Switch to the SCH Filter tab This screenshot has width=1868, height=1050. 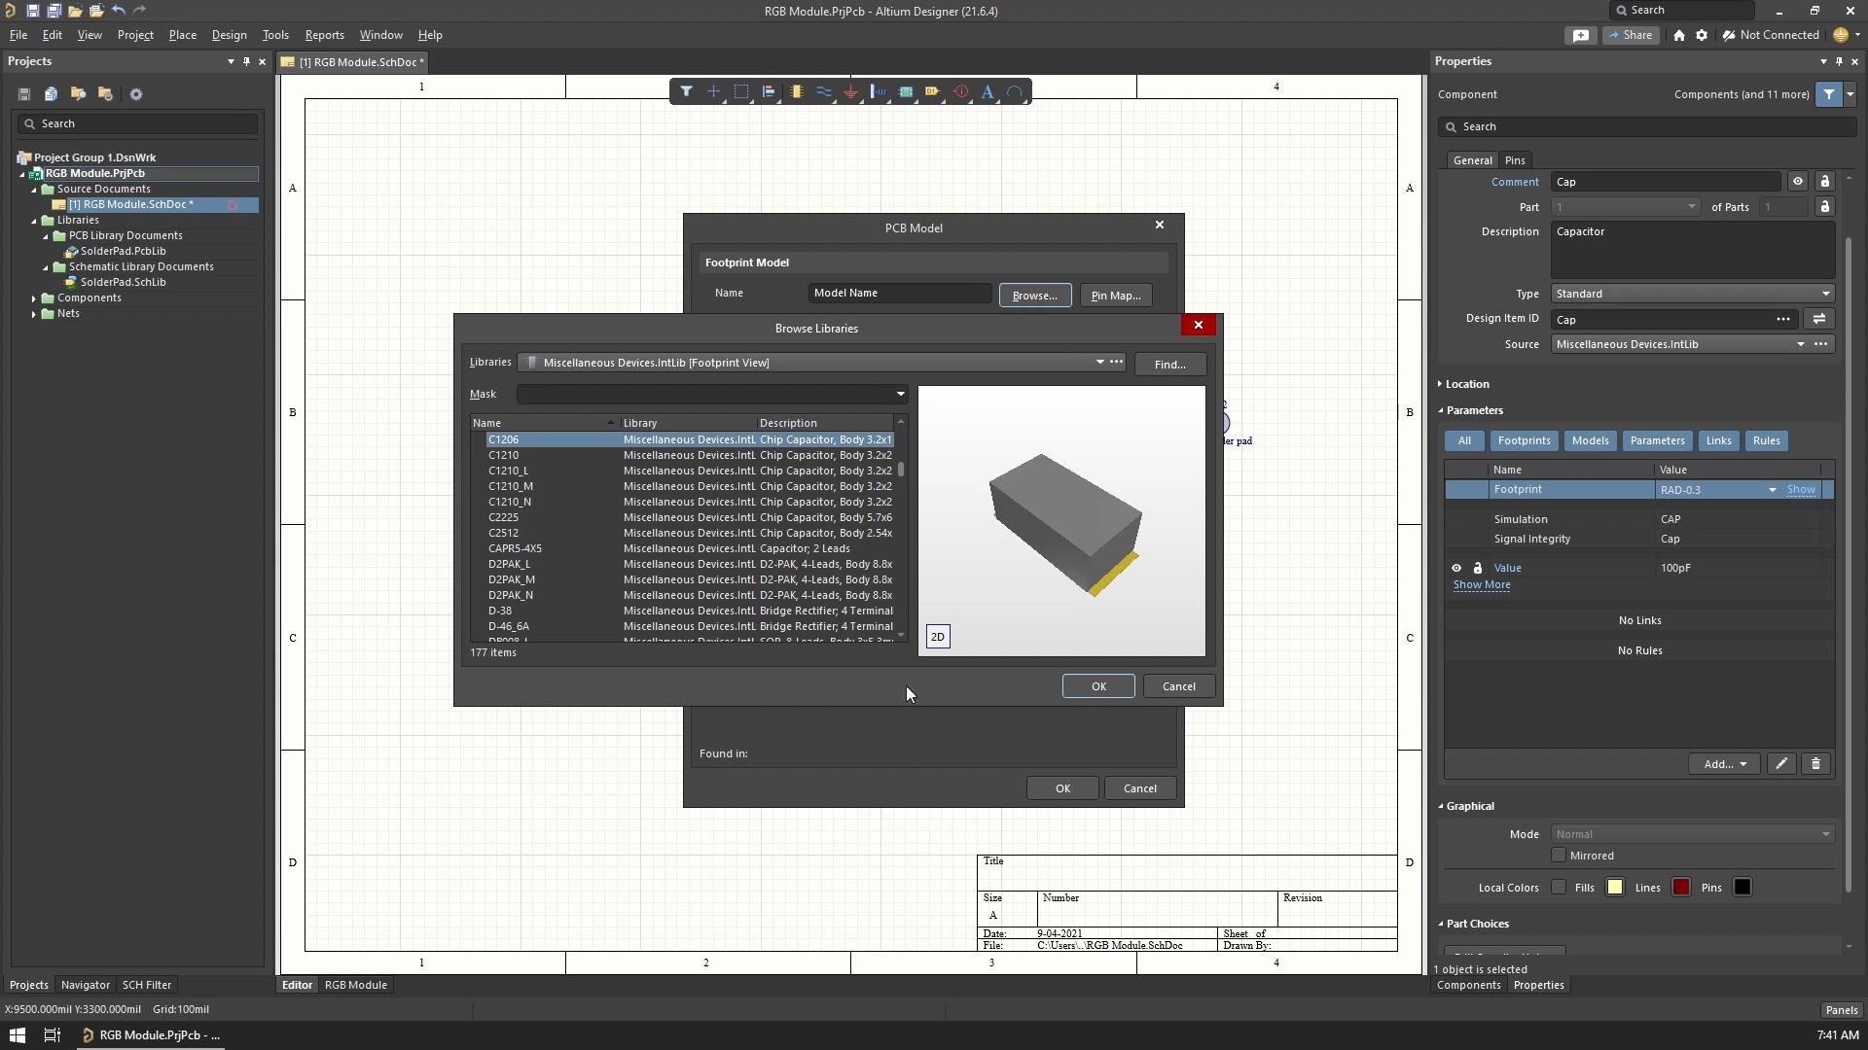pyautogui.click(x=147, y=985)
